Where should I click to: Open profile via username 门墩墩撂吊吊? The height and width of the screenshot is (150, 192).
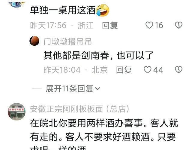click(x=68, y=41)
